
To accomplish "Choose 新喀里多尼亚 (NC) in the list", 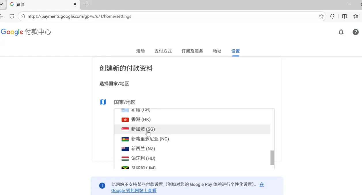I will (x=192, y=139).
